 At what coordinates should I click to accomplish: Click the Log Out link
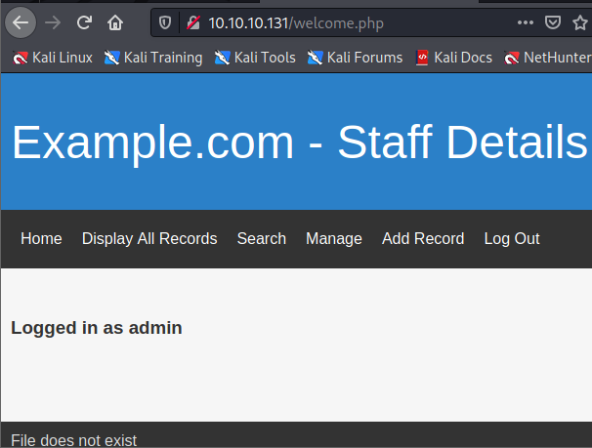pyautogui.click(x=512, y=239)
